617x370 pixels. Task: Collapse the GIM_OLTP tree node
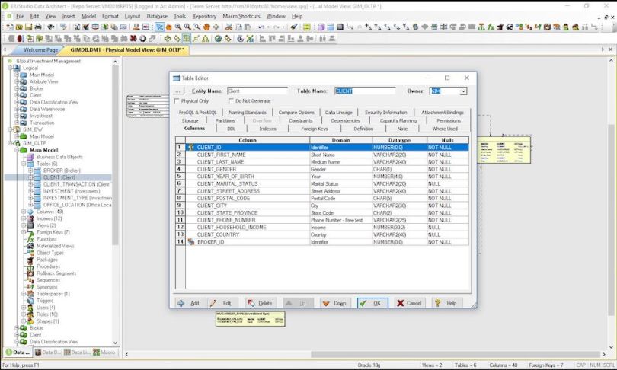[x=11, y=143]
